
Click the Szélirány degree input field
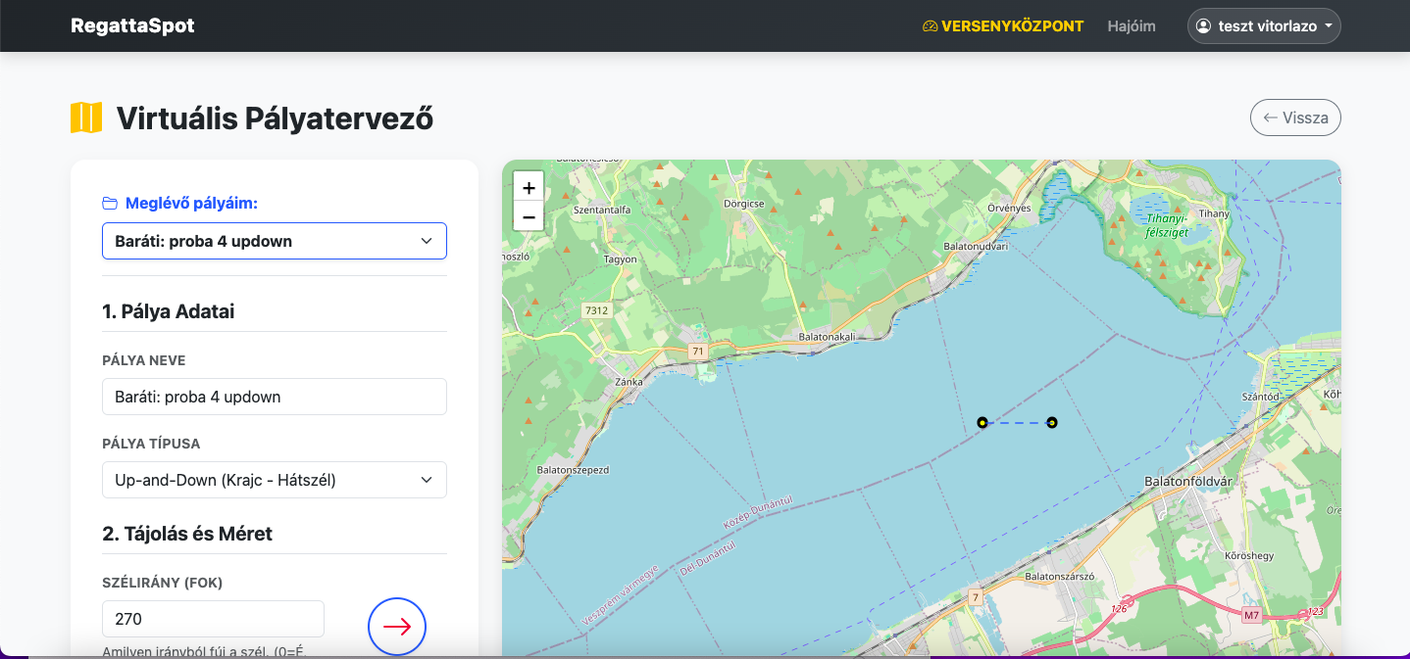213,619
